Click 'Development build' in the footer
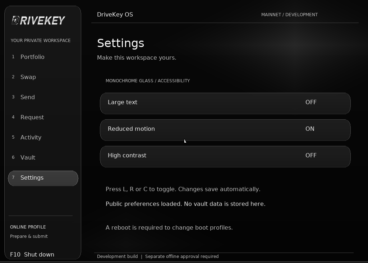This screenshot has width=368, height=263. (118, 257)
